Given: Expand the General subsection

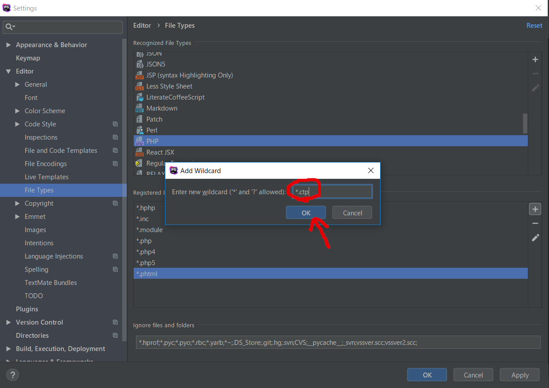Looking at the screenshot, I should click(x=17, y=85).
